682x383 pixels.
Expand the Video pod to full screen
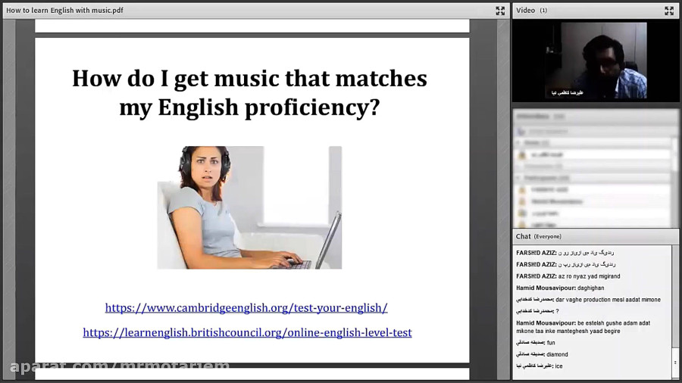pos(669,11)
